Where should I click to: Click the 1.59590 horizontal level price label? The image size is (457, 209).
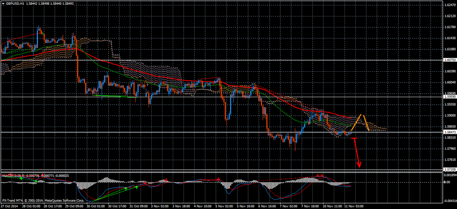[449, 97]
